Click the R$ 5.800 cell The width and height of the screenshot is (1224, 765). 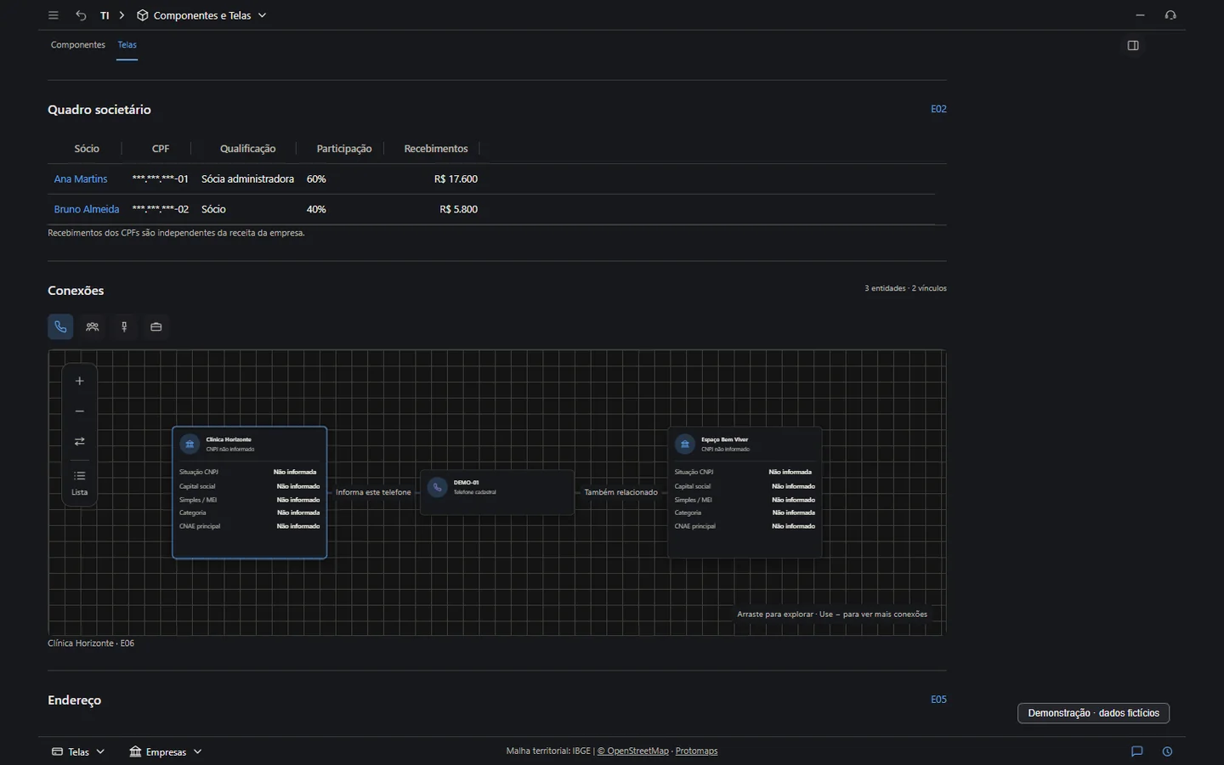click(x=459, y=209)
